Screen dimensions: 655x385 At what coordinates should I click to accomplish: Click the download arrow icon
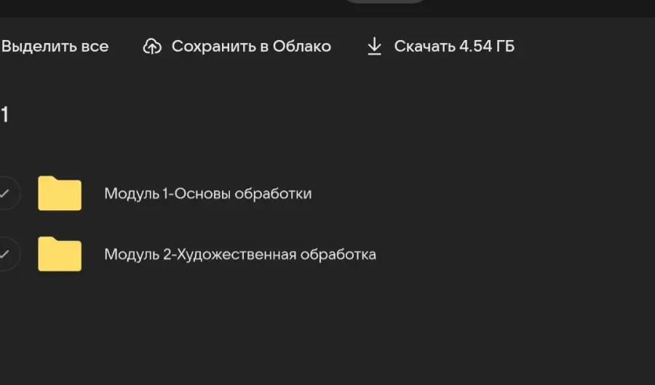click(374, 47)
